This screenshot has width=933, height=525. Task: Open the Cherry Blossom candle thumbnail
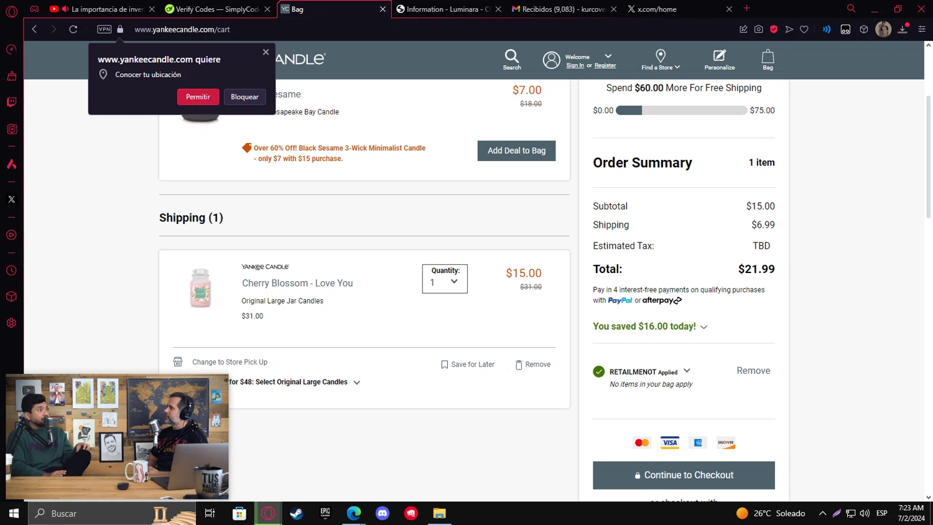(200, 288)
